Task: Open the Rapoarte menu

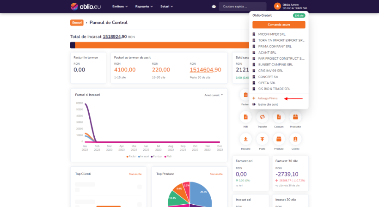Action: tap(144, 6)
